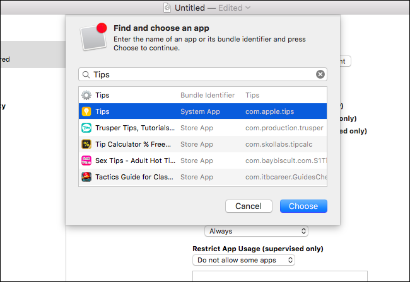Select the com.production.trusper Store App row
Viewport: 410px width, 282px height.
284,128
